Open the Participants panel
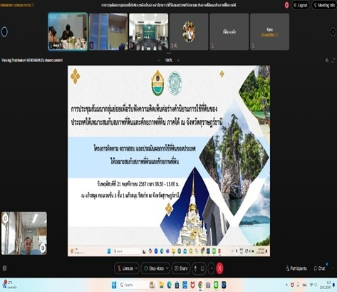337x292 pixels. click(x=296, y=268)
